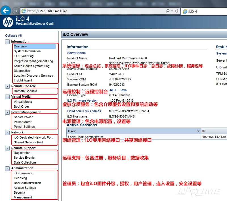Open iLO Dedicated Network Port
Screen dimensions: 227x201
click(x=33, y=137)
